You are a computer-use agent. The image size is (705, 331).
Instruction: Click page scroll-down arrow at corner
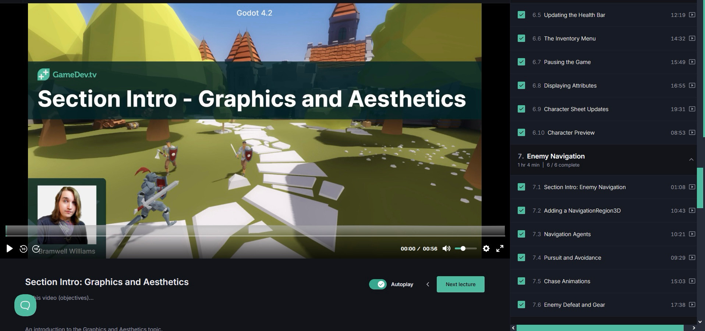(x=700, y=322)
